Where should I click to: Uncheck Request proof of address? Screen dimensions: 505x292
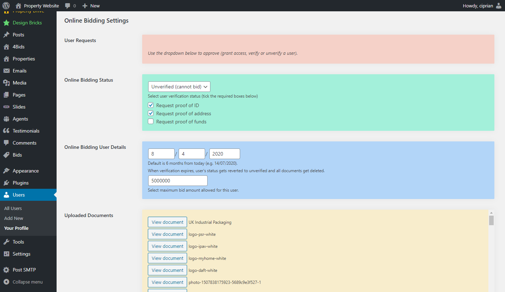(x=151, y=113)
